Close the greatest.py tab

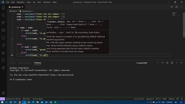23,7
